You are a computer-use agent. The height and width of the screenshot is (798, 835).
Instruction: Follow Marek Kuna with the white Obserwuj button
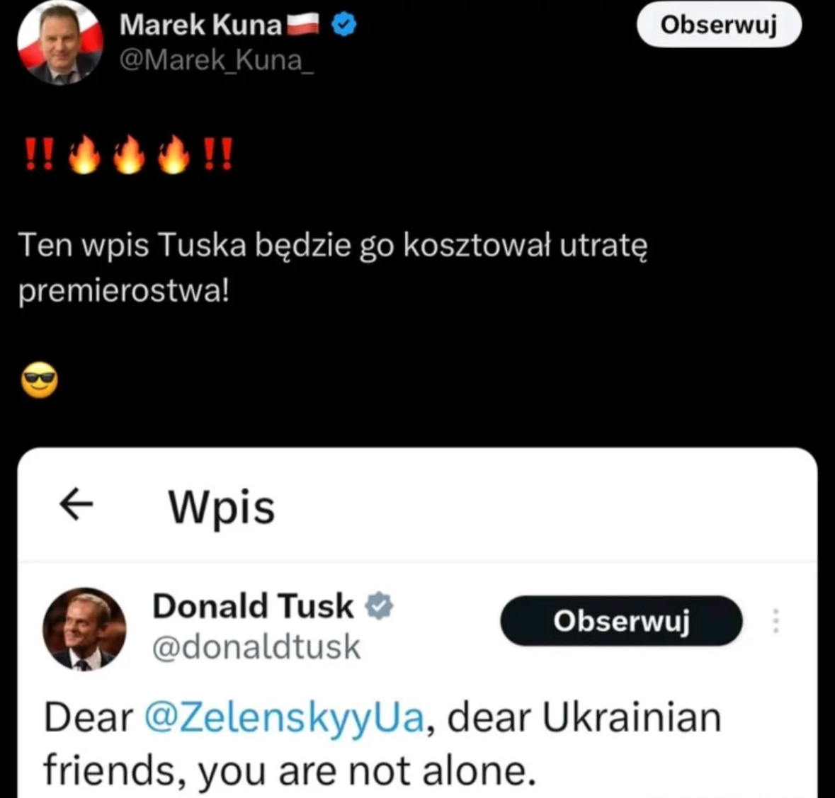coord(719,25)
